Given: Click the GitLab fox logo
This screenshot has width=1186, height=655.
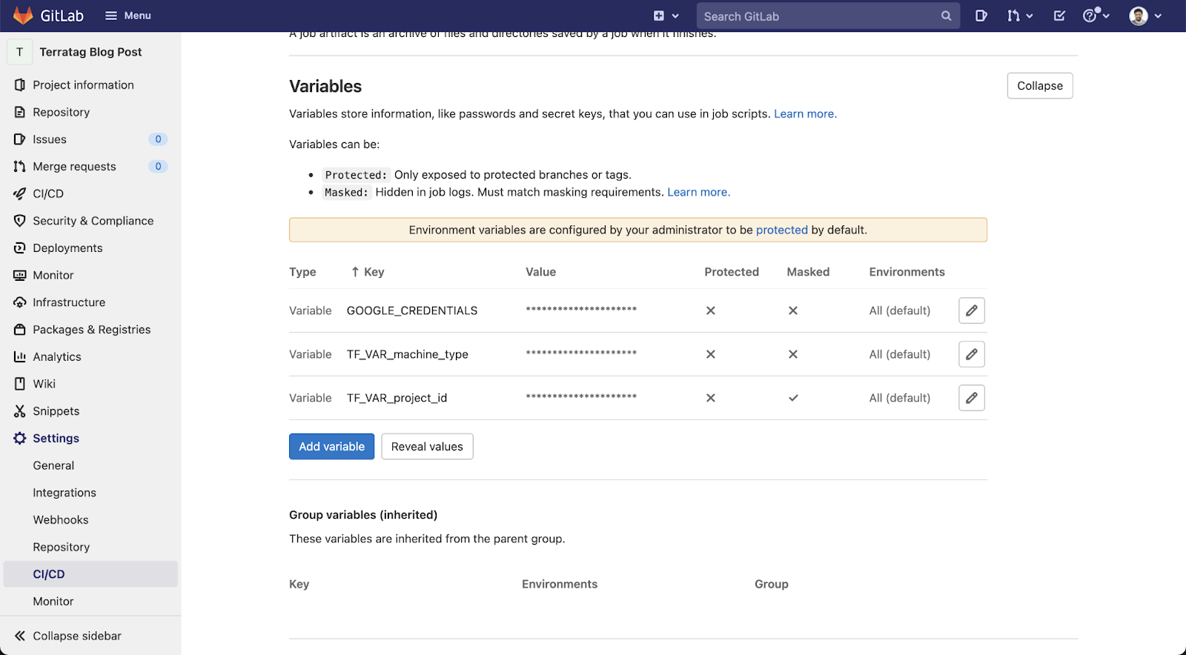Looking at the screenshot, I should click(x=23, y=16).
